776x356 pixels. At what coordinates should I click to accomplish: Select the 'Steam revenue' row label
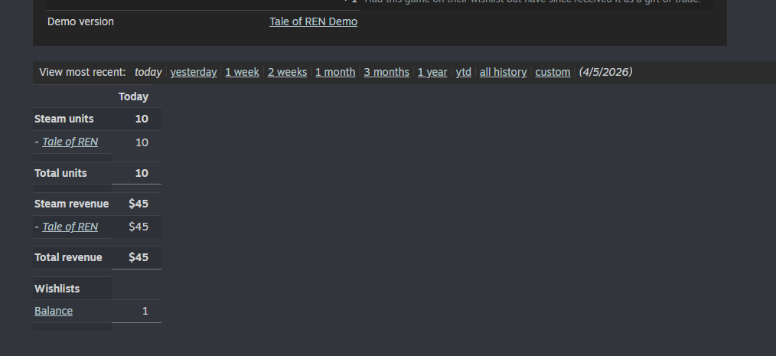[71, 204]
